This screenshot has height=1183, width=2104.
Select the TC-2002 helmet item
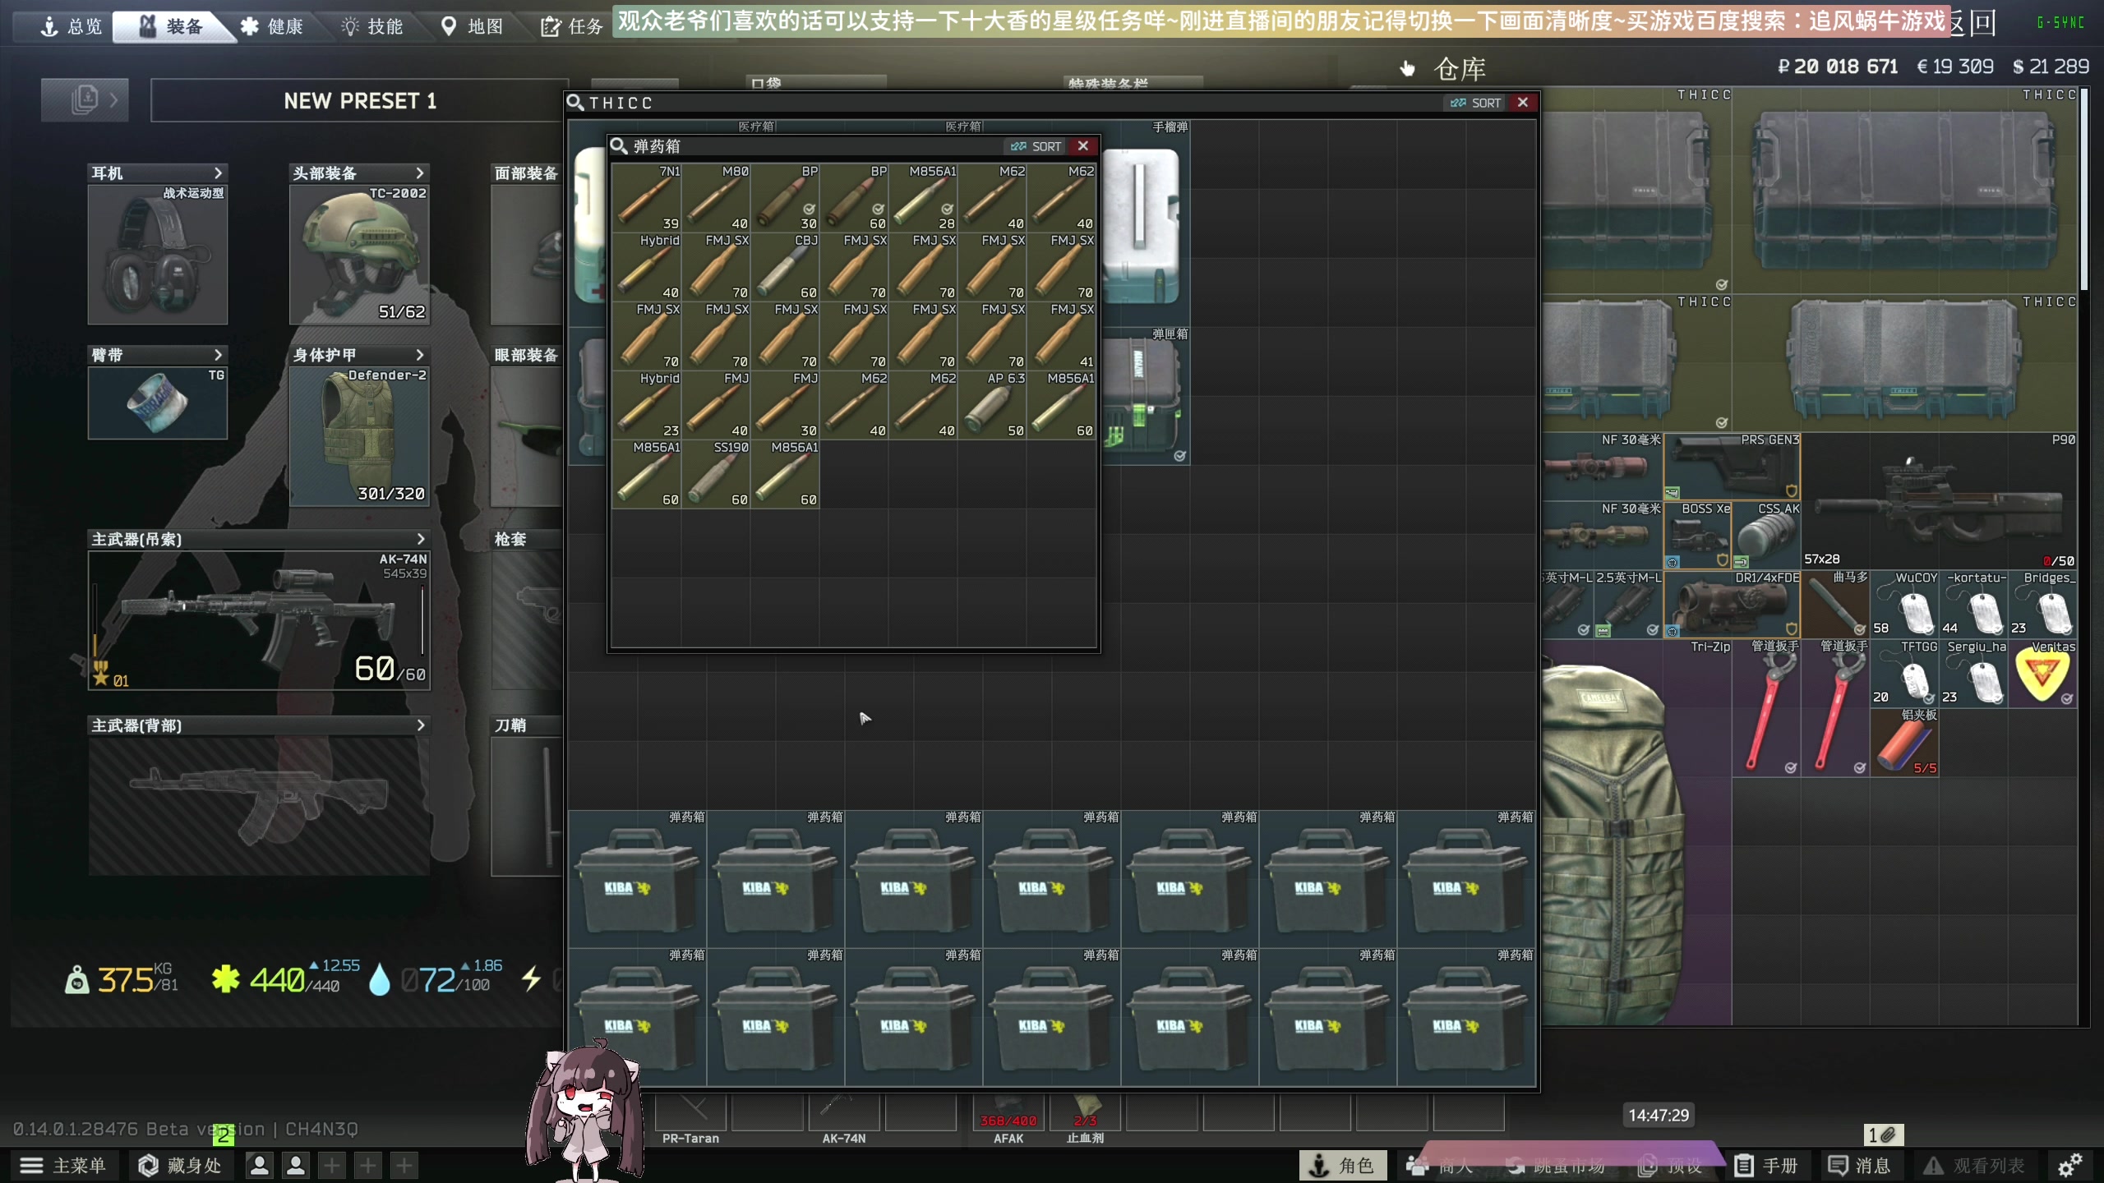coord(359,254)
